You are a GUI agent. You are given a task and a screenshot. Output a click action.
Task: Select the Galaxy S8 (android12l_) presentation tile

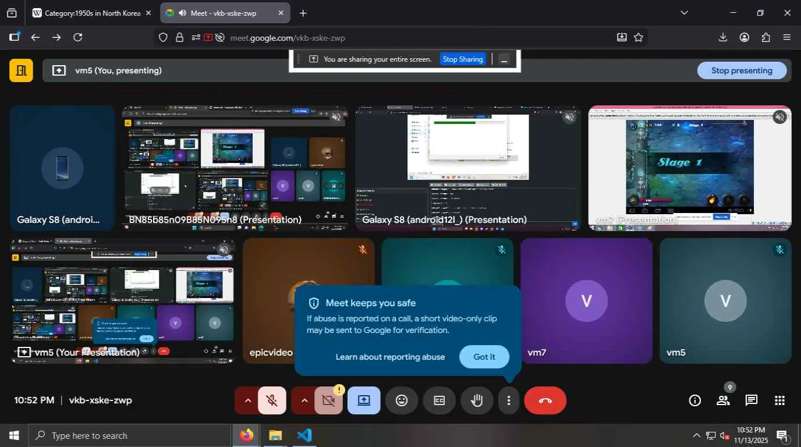pos(468,168)
